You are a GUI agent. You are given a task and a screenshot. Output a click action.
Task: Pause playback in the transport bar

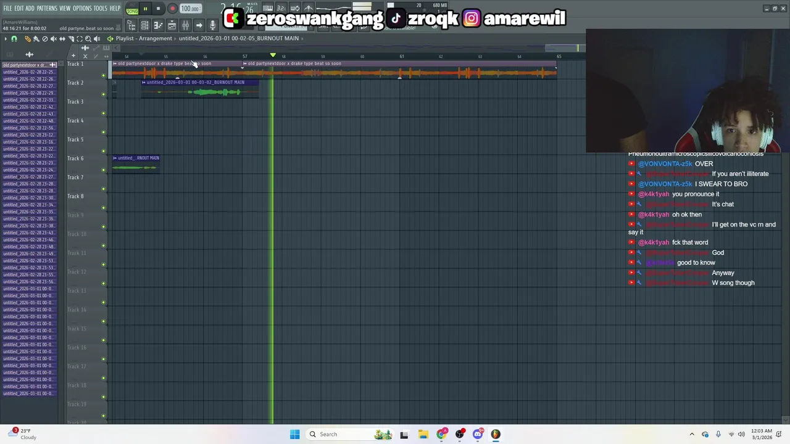pos(145,9)
